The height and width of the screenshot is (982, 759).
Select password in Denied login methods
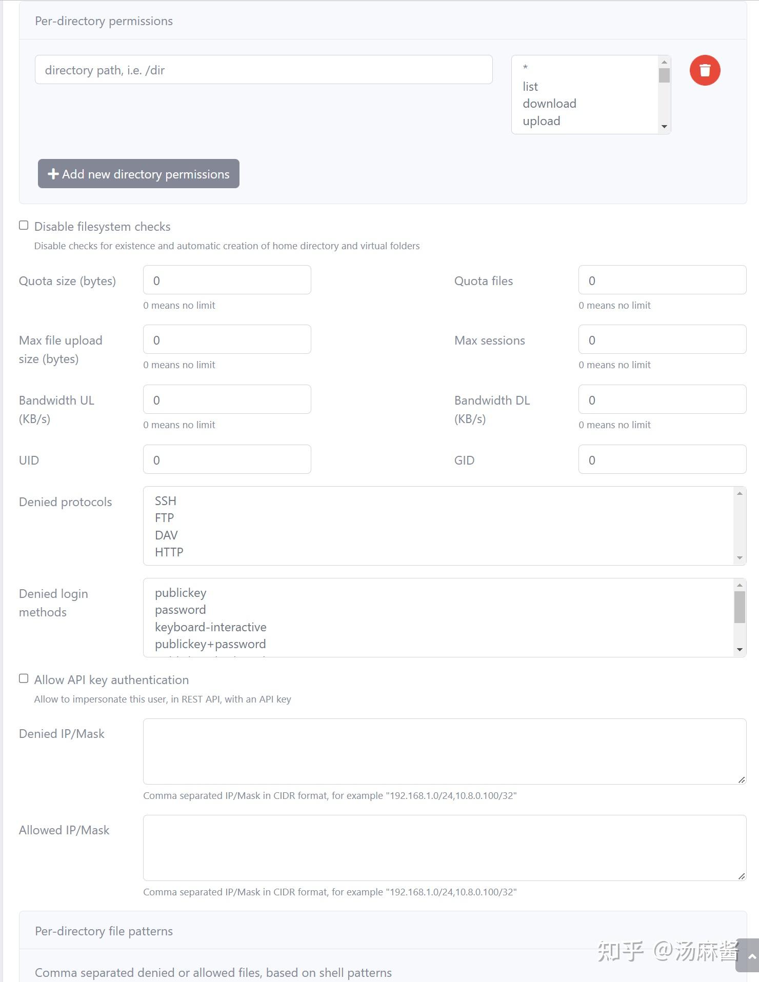[181, 610]
